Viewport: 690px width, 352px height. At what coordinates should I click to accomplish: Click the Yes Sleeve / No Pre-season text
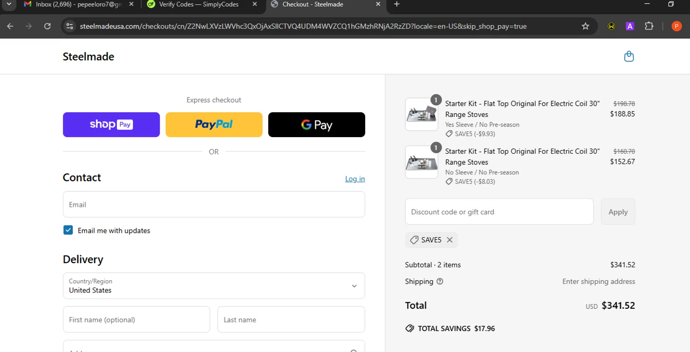point(482,125)
